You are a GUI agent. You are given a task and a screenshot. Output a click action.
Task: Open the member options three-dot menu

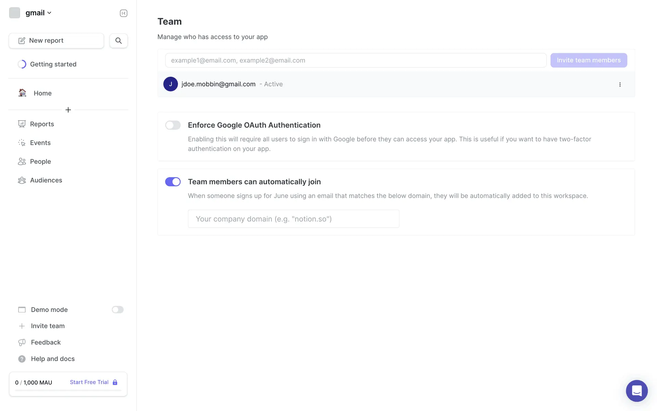pos(620,84)
